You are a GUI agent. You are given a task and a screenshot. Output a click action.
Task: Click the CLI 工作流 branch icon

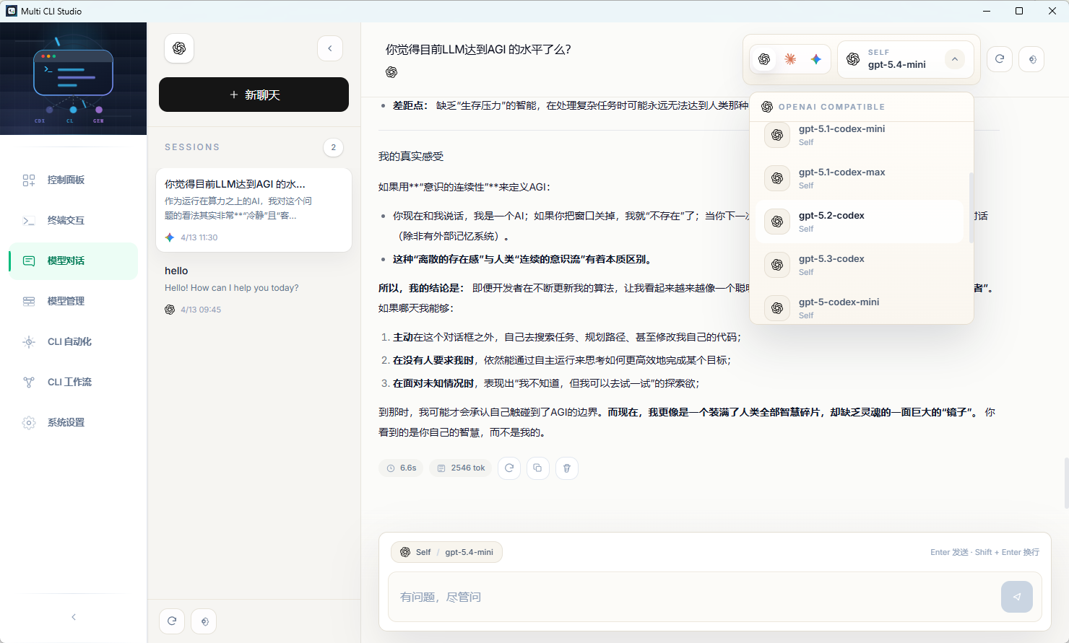[29, 382]
